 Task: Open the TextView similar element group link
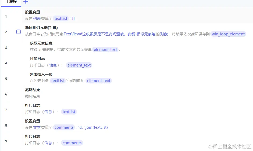pos(109,34)
